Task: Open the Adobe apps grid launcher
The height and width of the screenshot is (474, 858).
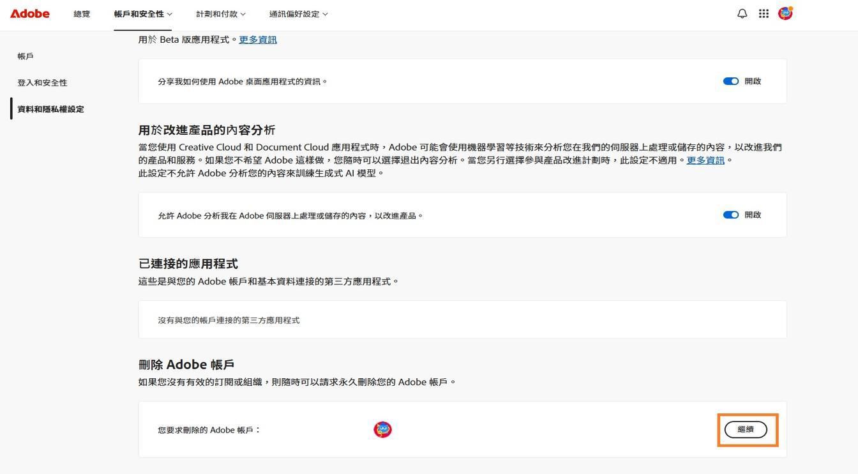Action: tap(763, 12)
